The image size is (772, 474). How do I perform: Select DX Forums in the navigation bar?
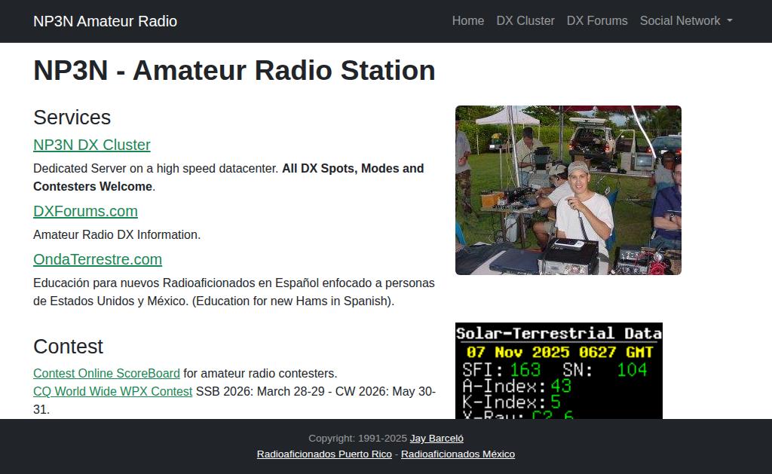[596, 21]
